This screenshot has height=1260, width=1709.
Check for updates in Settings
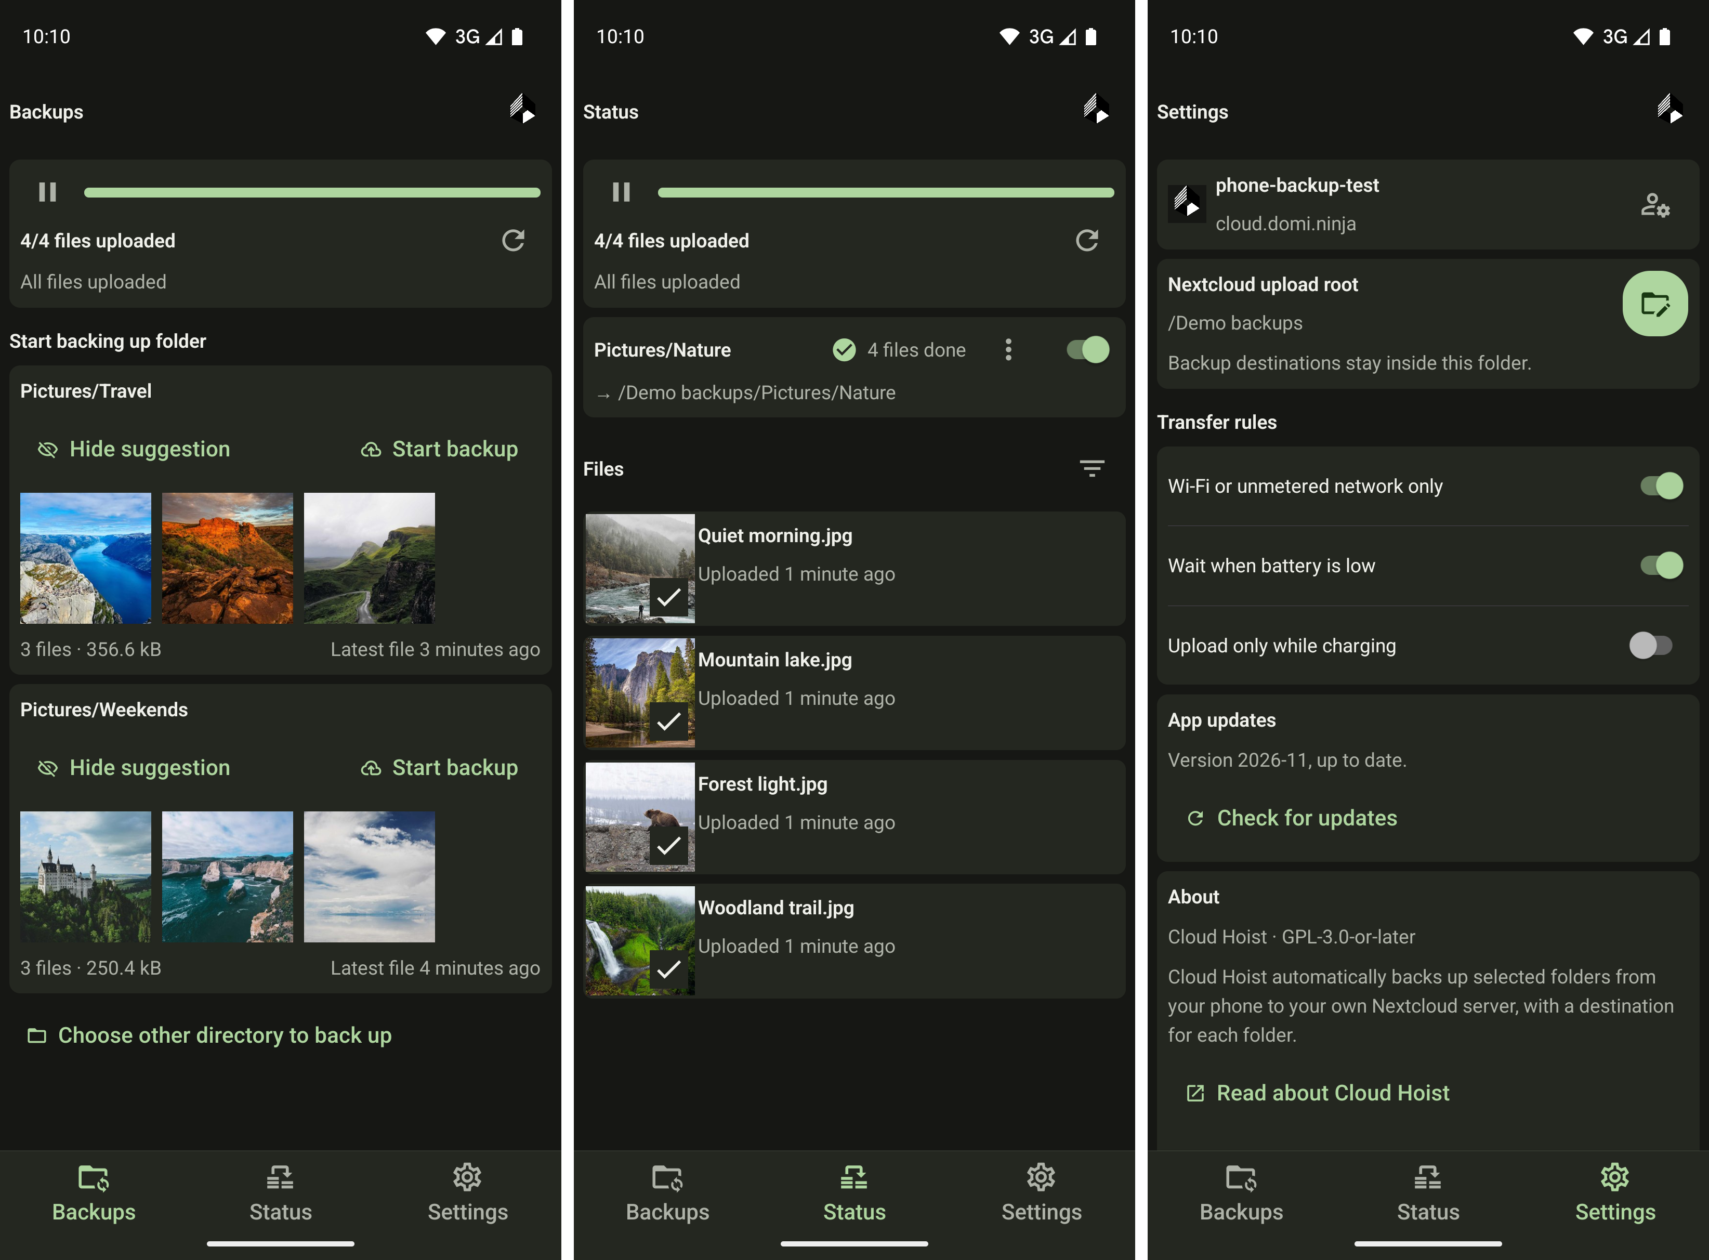[x=1292, y=818]
